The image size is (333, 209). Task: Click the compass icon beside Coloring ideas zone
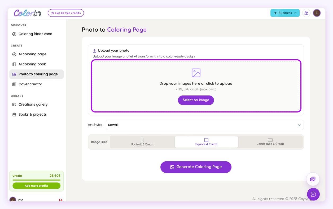point(14,34)
